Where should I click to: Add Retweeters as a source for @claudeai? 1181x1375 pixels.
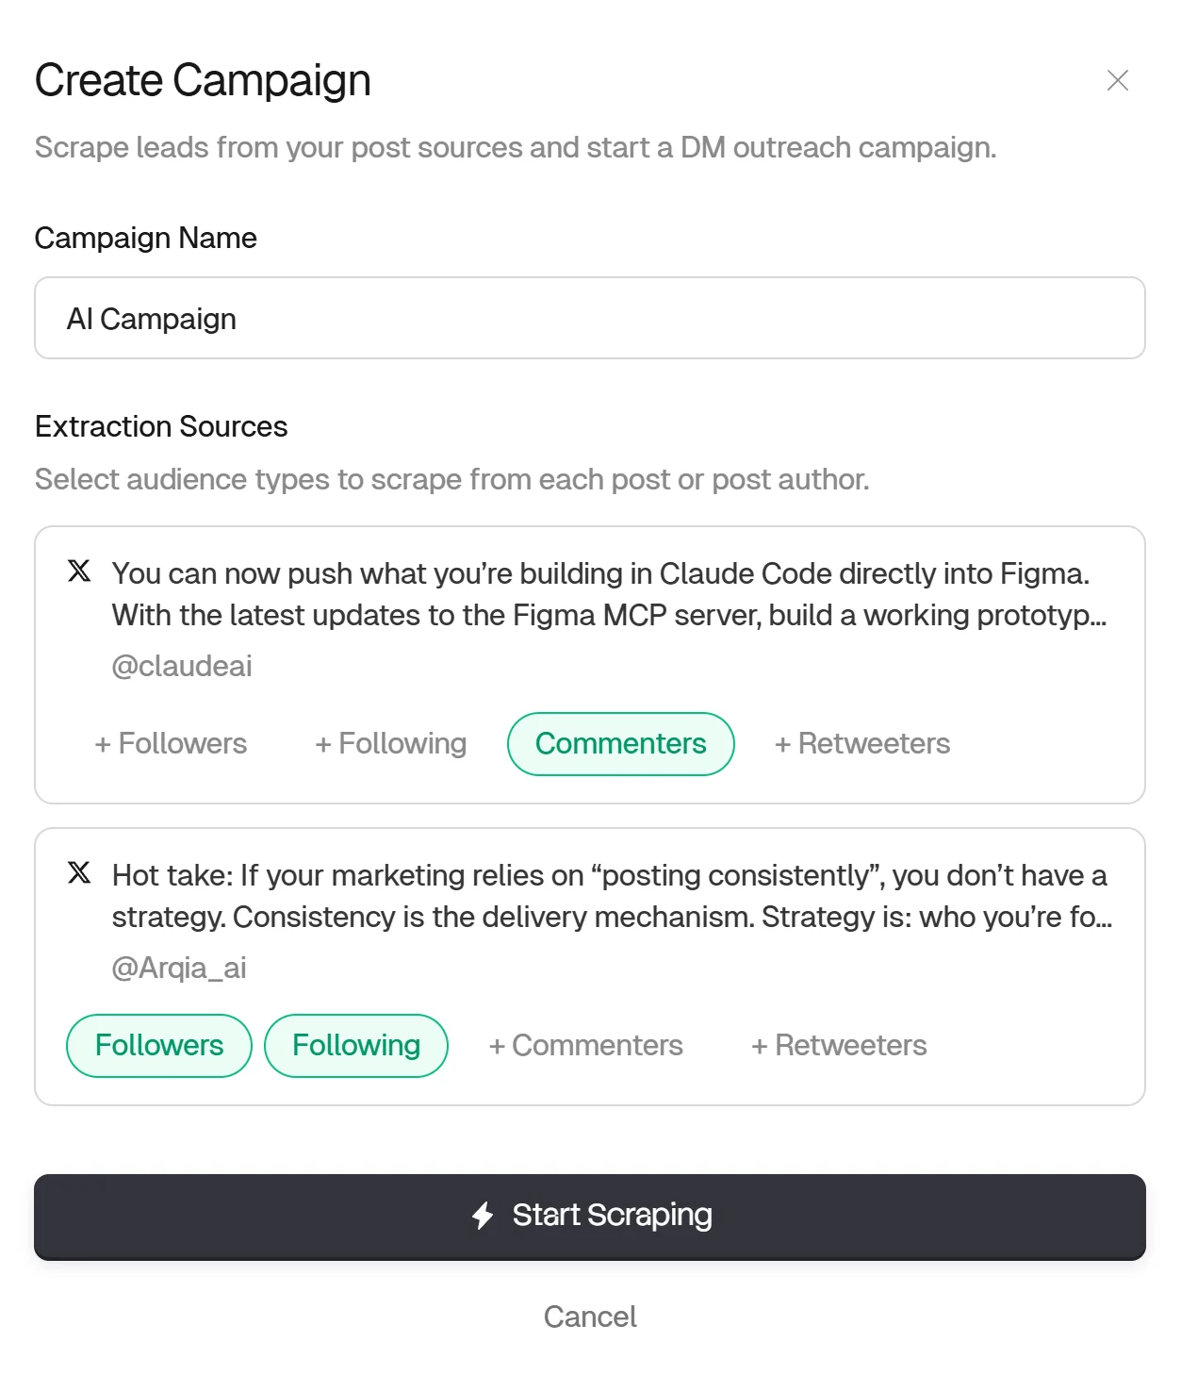click(862, 743)
